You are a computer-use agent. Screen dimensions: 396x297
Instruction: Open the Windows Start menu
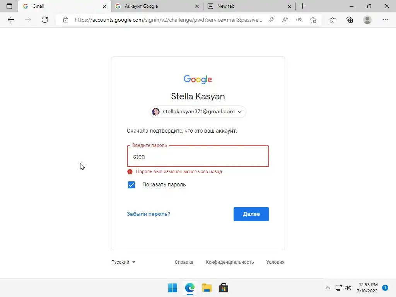coord(172,288)
